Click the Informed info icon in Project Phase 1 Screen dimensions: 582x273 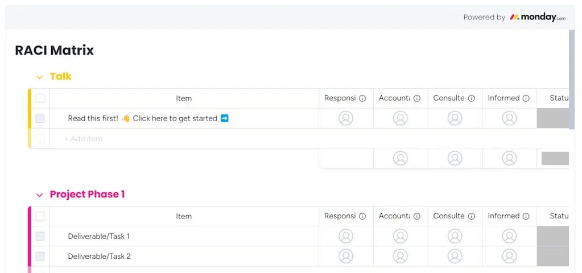(x=526, y=216)
